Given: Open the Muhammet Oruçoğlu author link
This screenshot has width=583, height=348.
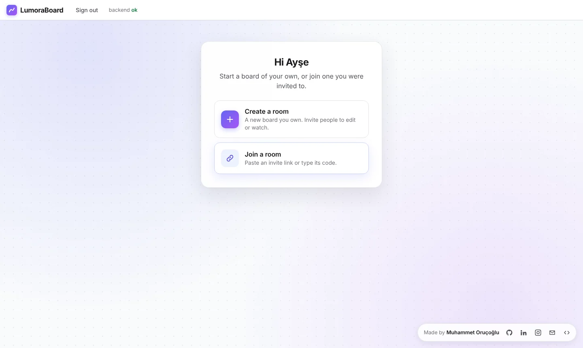Looking at the screenshot, I should (x=473, y=333).
